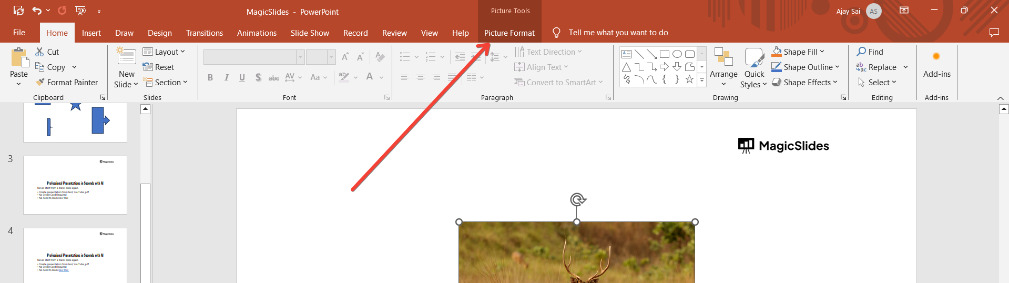Toggle numbered list
This screenshot has width=1009, height=283.
pyautogui.click(x=431, y=57)
